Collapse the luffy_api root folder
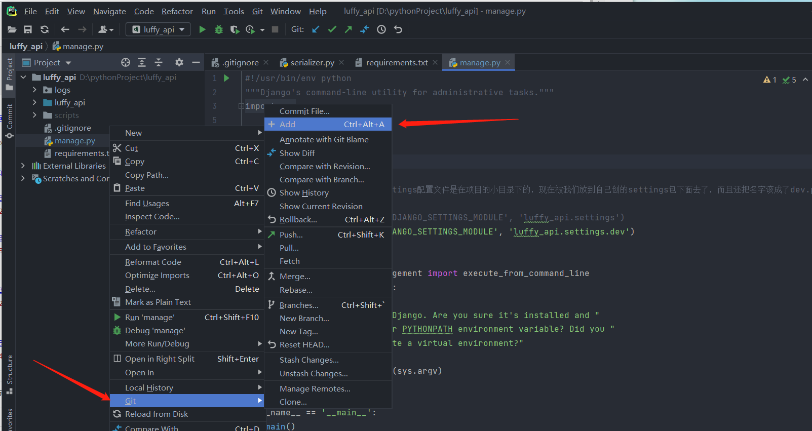This screenshot has height=431, width=812. pyautogui.click(x=23, y=77)
